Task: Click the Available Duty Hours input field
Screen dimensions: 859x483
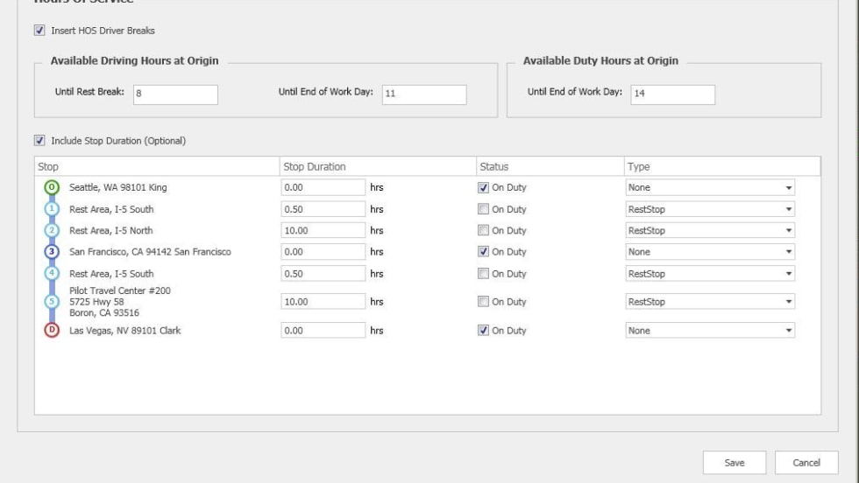Action: click(671, 94)
